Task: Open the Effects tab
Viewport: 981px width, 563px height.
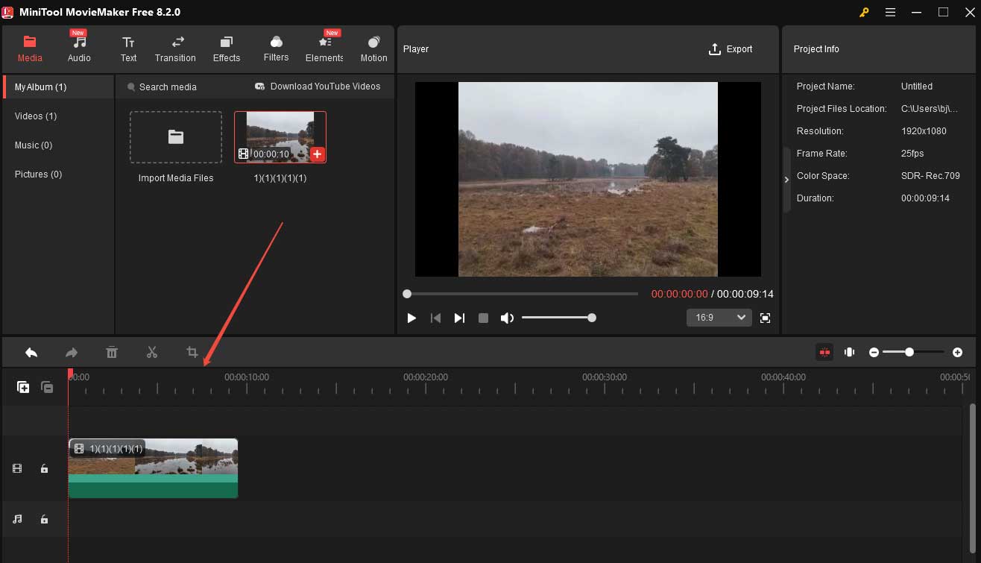Action: click(227, 49)
